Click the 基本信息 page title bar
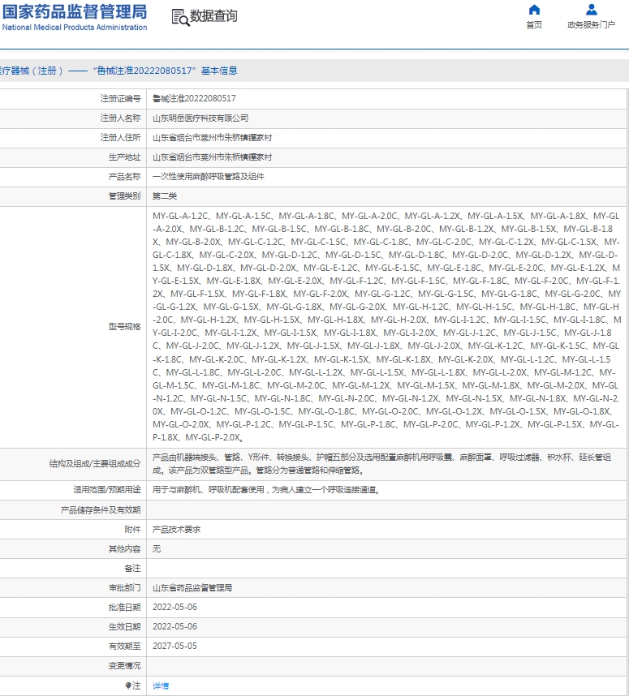 point(315,71)
